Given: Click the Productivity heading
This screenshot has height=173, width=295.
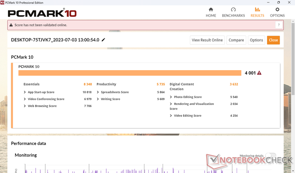Looking at the screenshot, I should [106, 84].
